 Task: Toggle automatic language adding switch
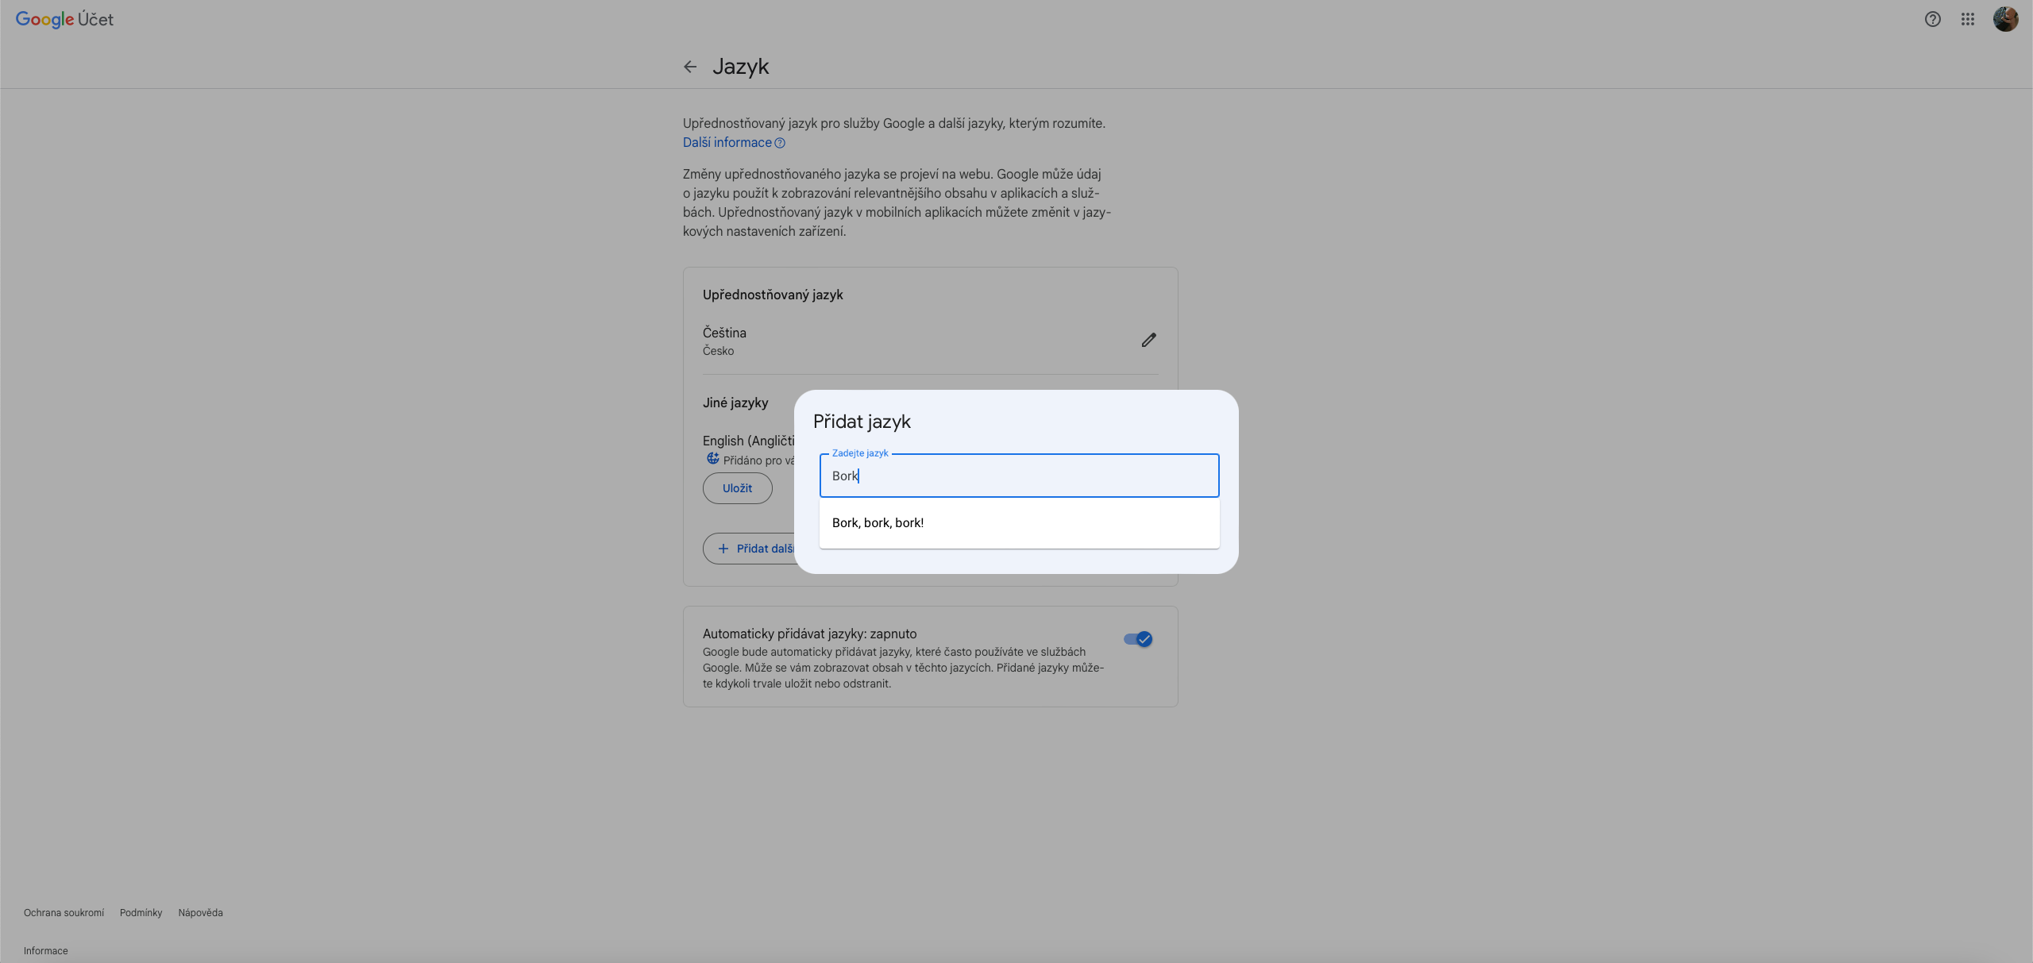coord(1138,639)
